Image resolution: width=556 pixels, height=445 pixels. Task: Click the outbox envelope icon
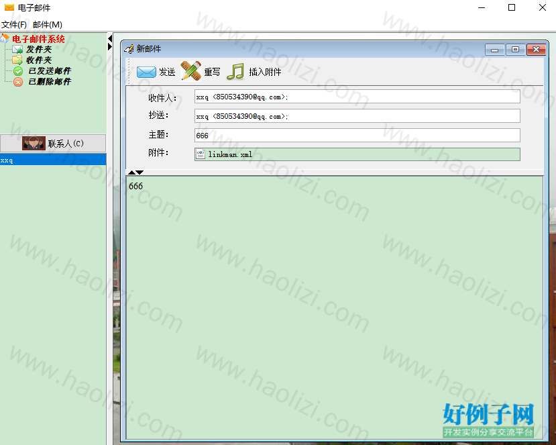point(17,49)
